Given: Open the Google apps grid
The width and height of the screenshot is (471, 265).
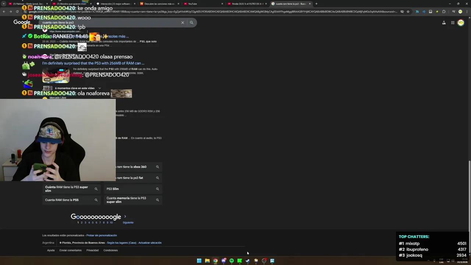Looking at the screenshot, I should tap(453, 22).
